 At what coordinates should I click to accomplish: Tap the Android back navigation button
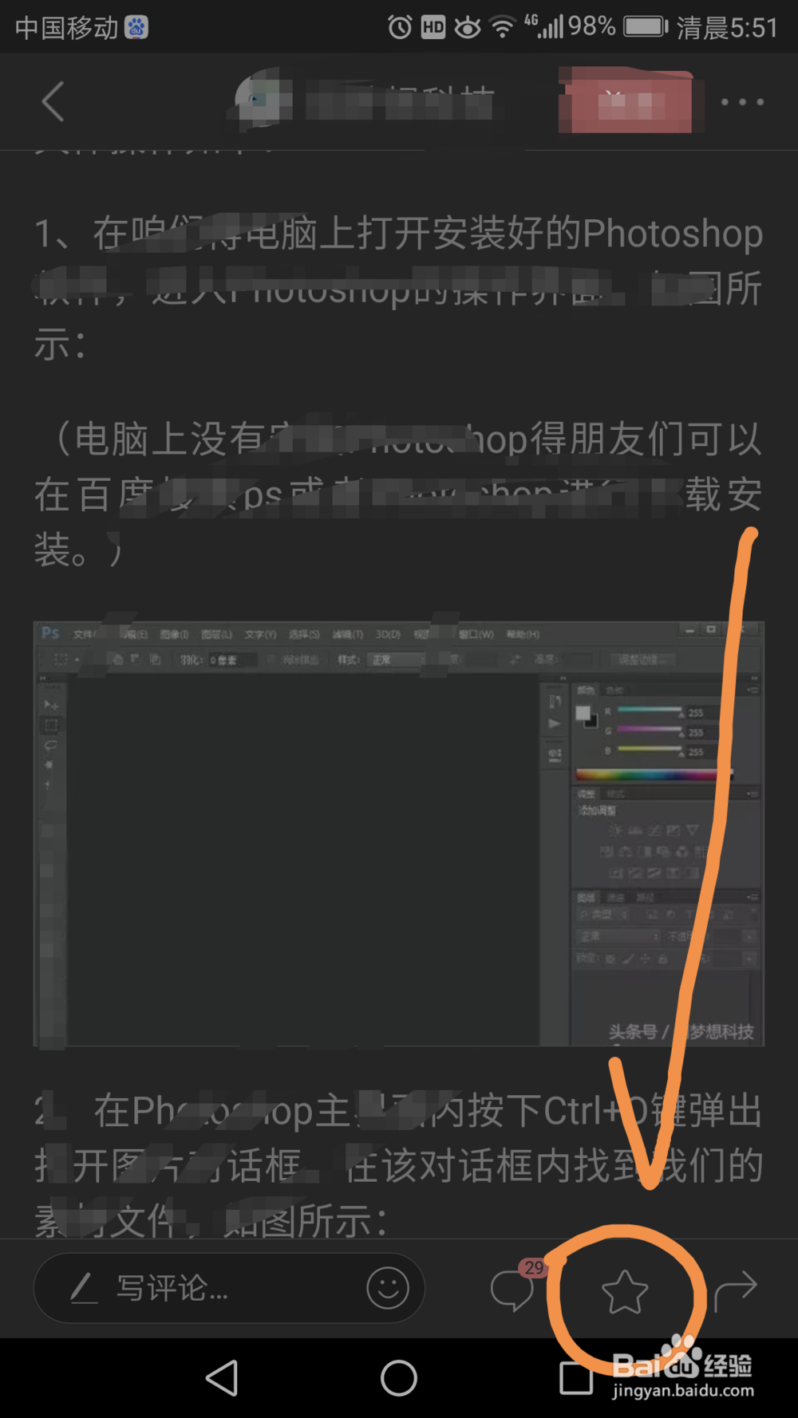(222, 1377)
